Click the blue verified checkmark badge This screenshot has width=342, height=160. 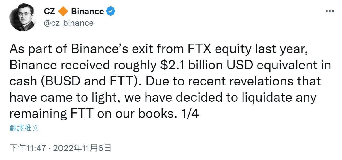click(111, 11)
